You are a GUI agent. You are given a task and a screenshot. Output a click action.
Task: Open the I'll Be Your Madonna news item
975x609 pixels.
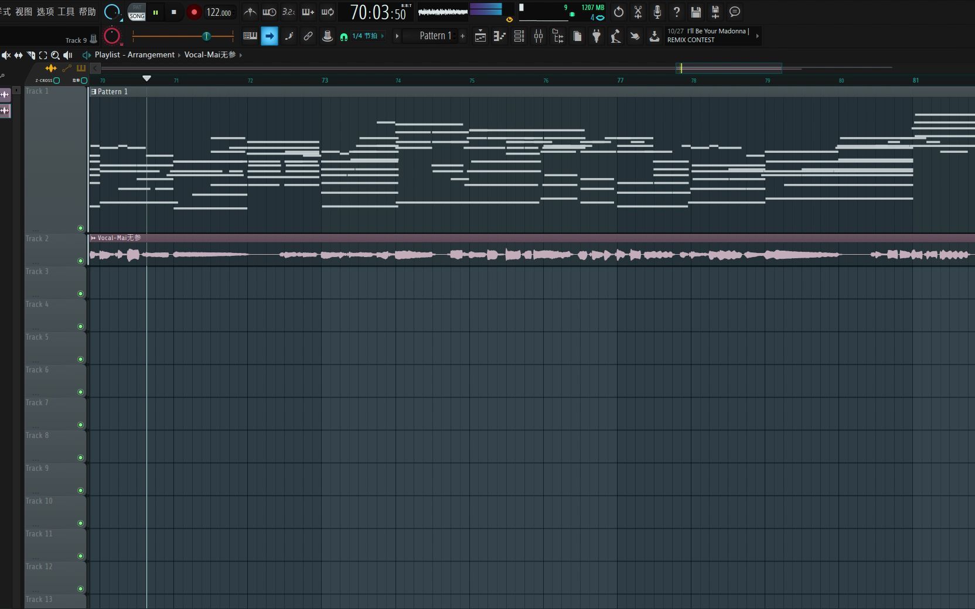[708, 35]
